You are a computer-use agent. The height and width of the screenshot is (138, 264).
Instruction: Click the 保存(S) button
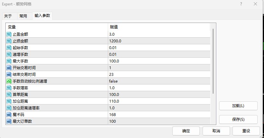click(x=238, y=120)
